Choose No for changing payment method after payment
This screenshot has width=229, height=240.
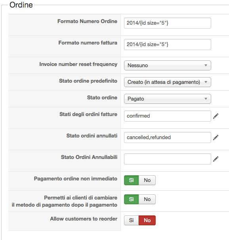coord(147,199)
